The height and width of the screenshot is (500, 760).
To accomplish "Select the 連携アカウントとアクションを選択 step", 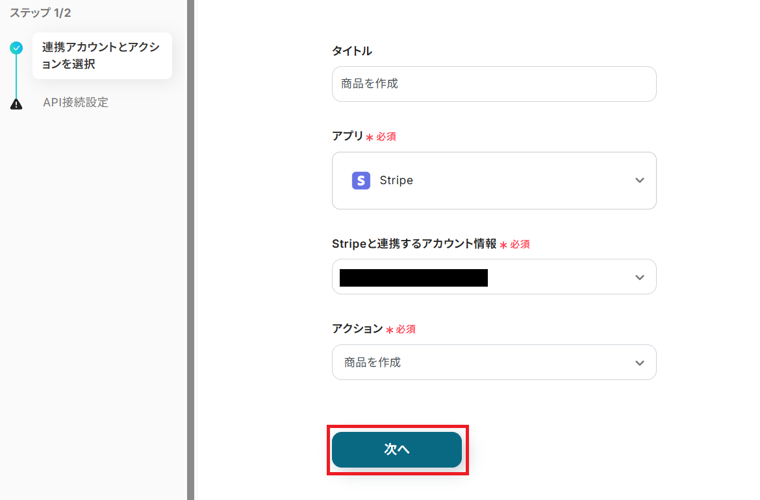I will click(101, 56).
